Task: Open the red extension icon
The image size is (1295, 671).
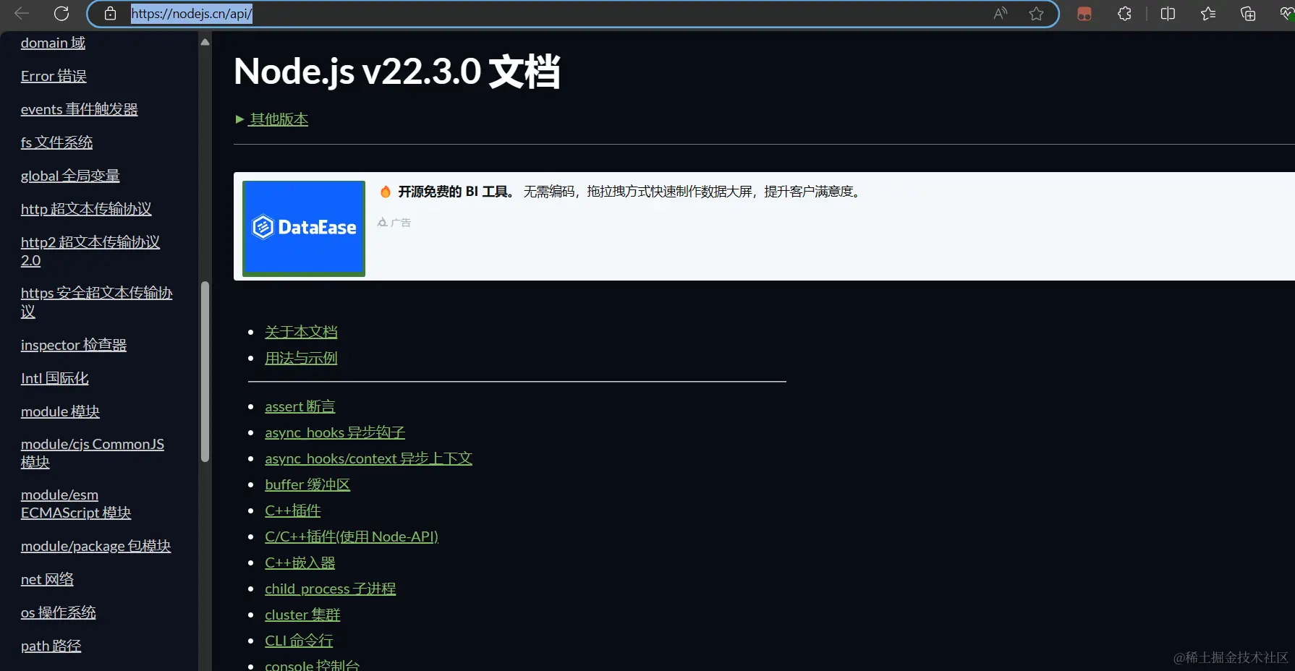Action: tap(1084, 14)
